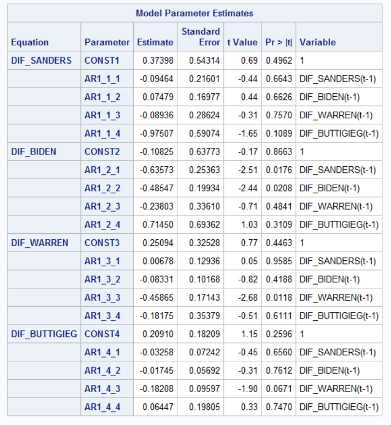The width and height of the screenshot is (391, 425).
Task: Click the p-value 0.0671
Action: [x=279, y=389]
